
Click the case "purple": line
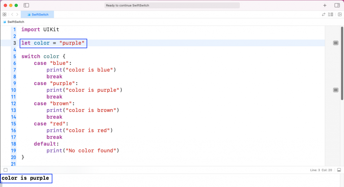(56, 83)
